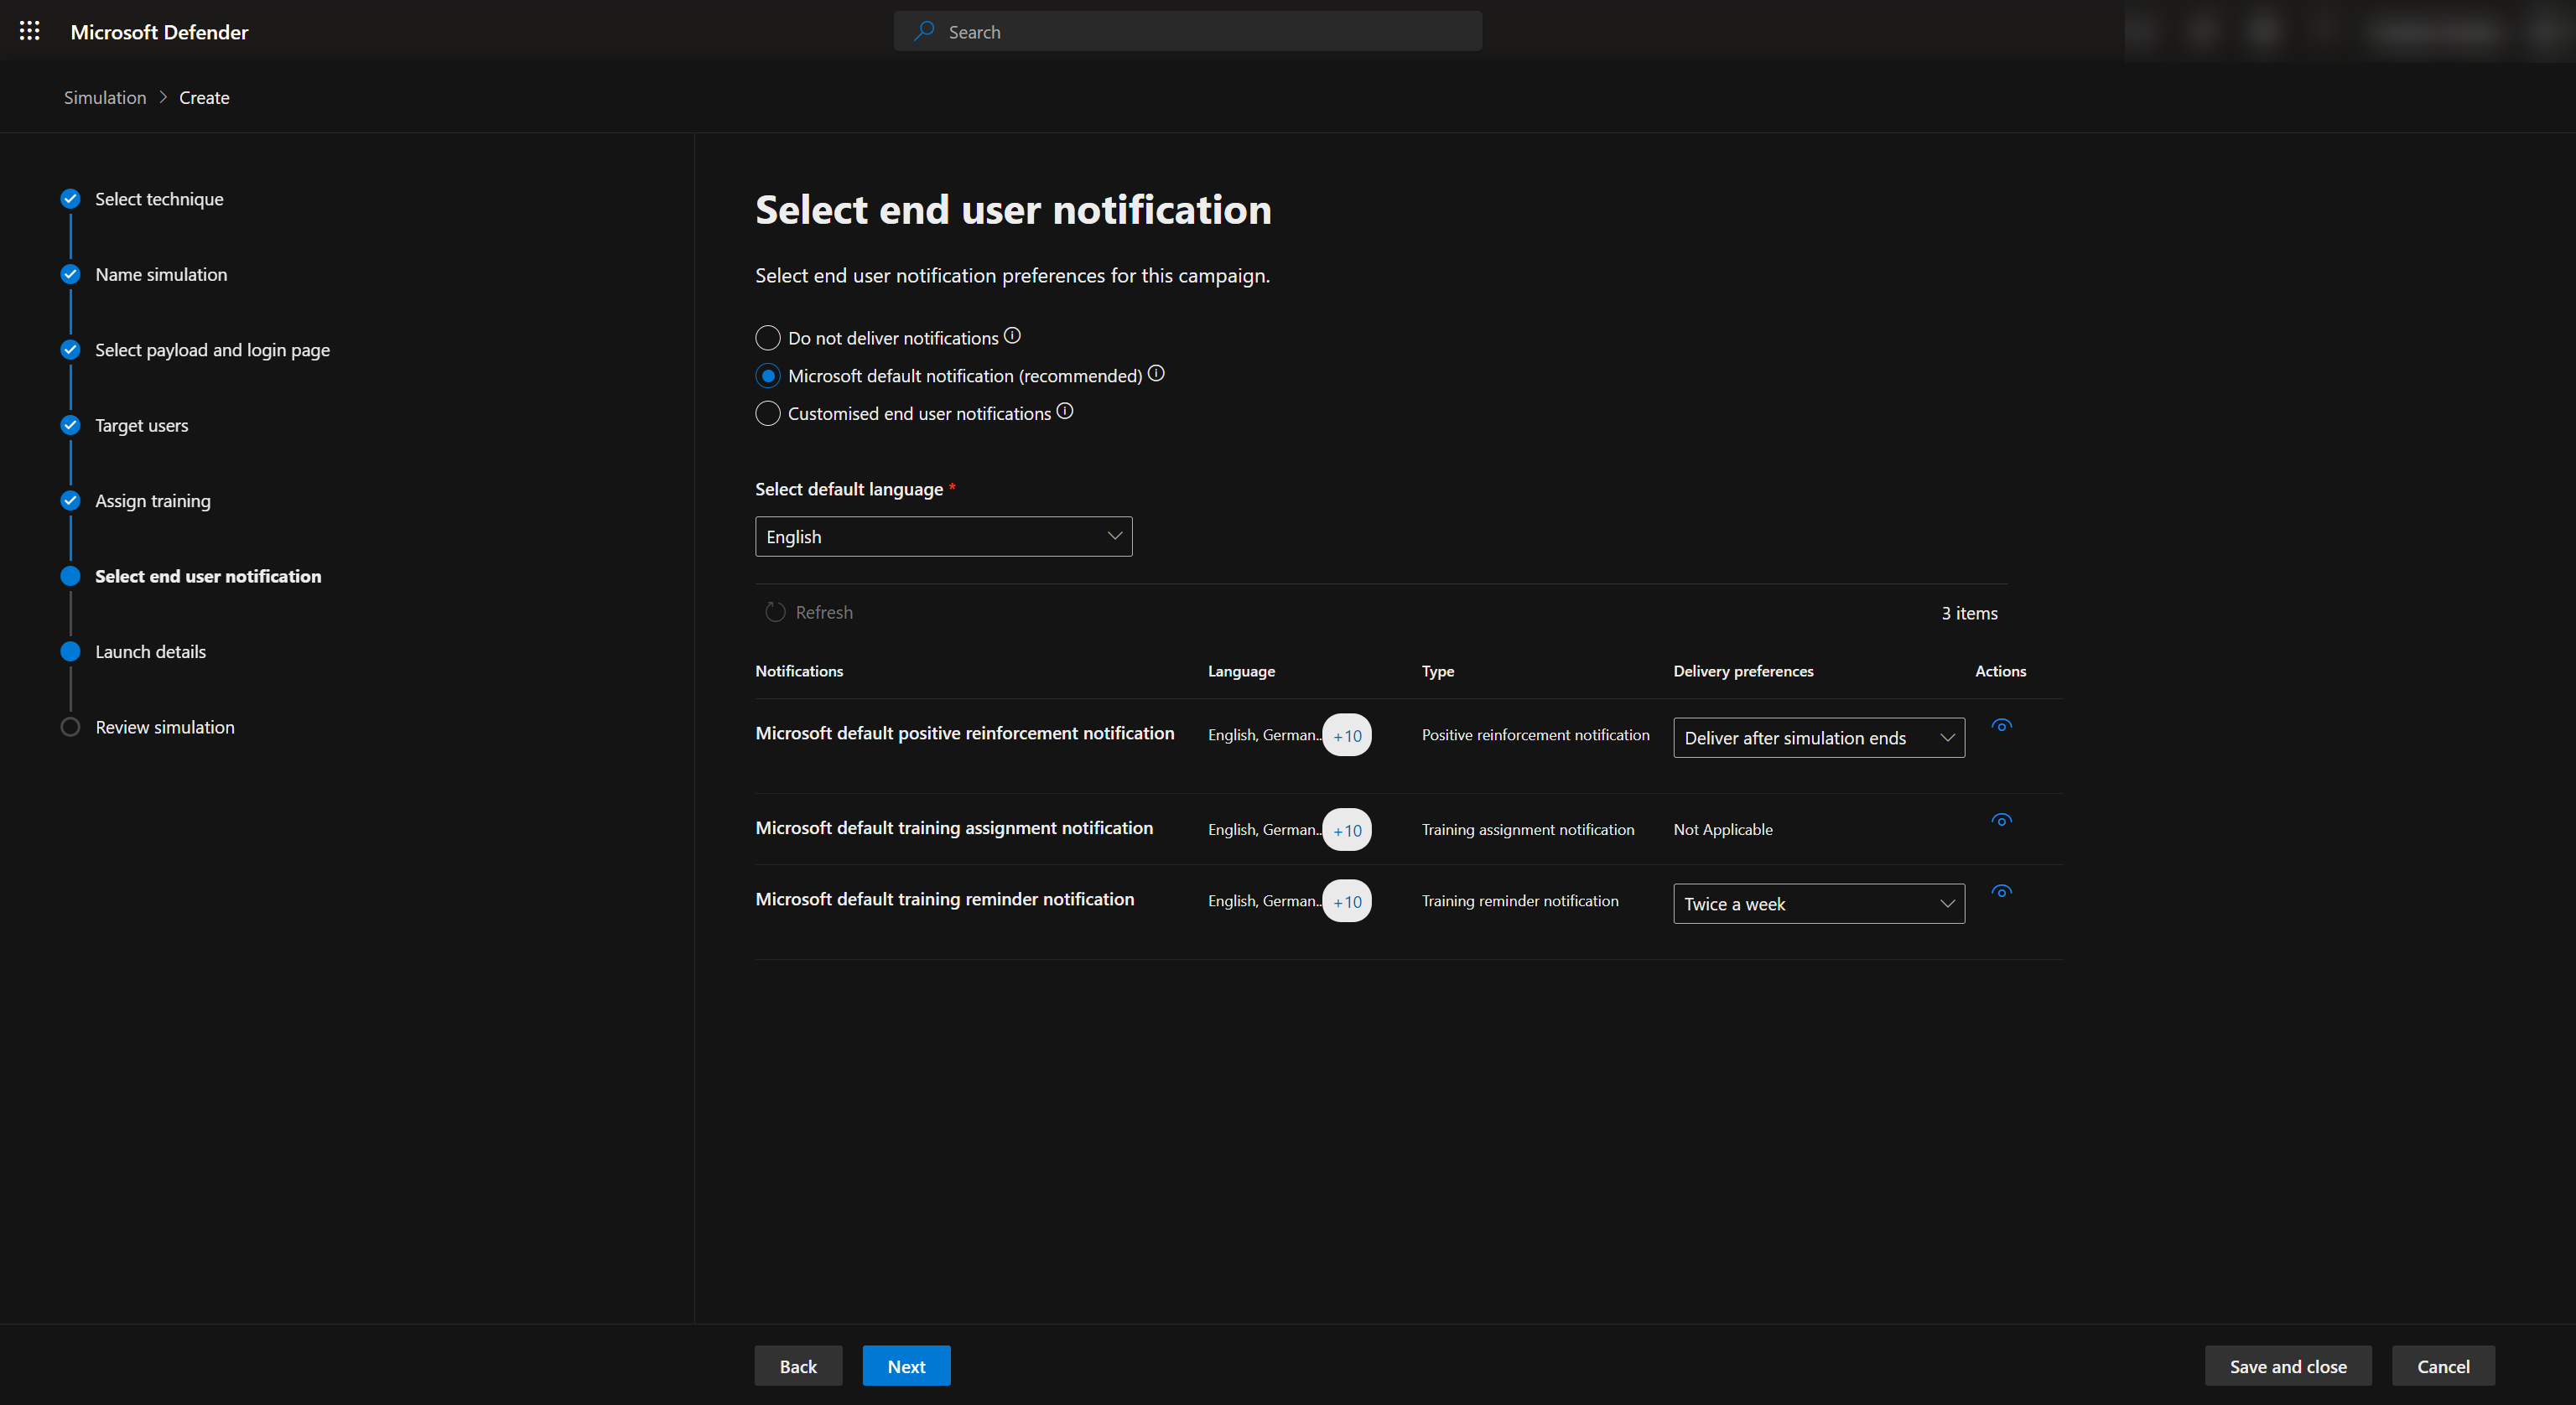
Task: Open the app launcher waffle icon
Action: click(x=29, y=31)
